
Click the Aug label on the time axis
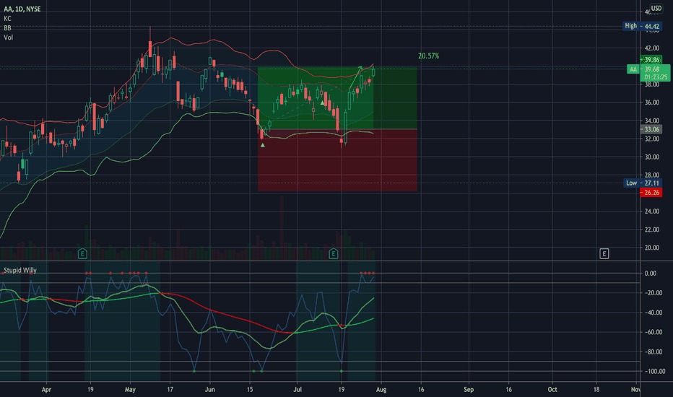(381, 390)
